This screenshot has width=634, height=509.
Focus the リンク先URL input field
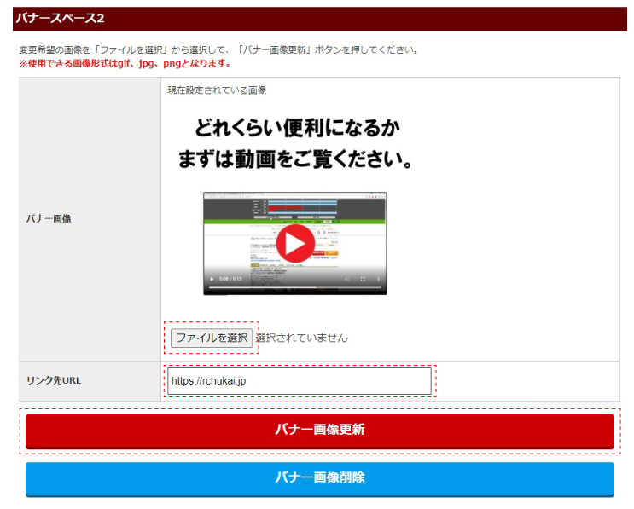pyautogui.click(x=299, y=381)
